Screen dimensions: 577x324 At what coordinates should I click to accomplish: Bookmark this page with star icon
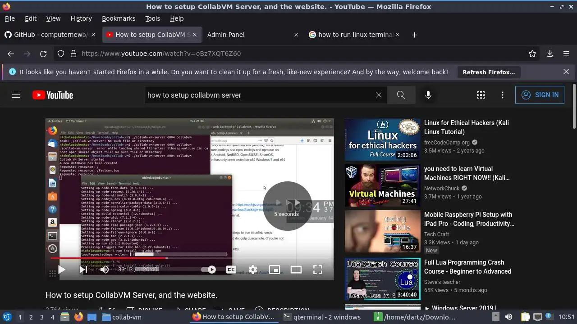click(x=532, y=54)
